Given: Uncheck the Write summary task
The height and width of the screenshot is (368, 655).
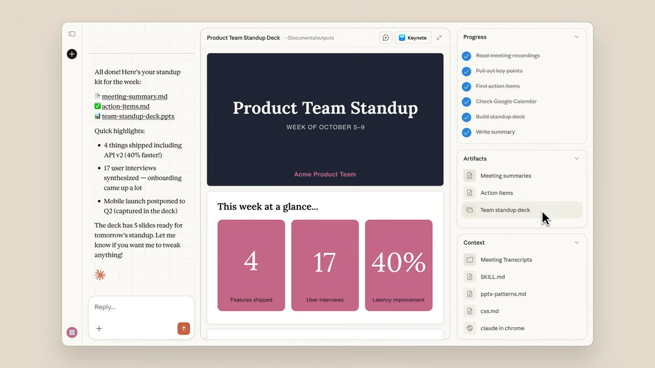Looking at the screenshot, I should [467, 132].
